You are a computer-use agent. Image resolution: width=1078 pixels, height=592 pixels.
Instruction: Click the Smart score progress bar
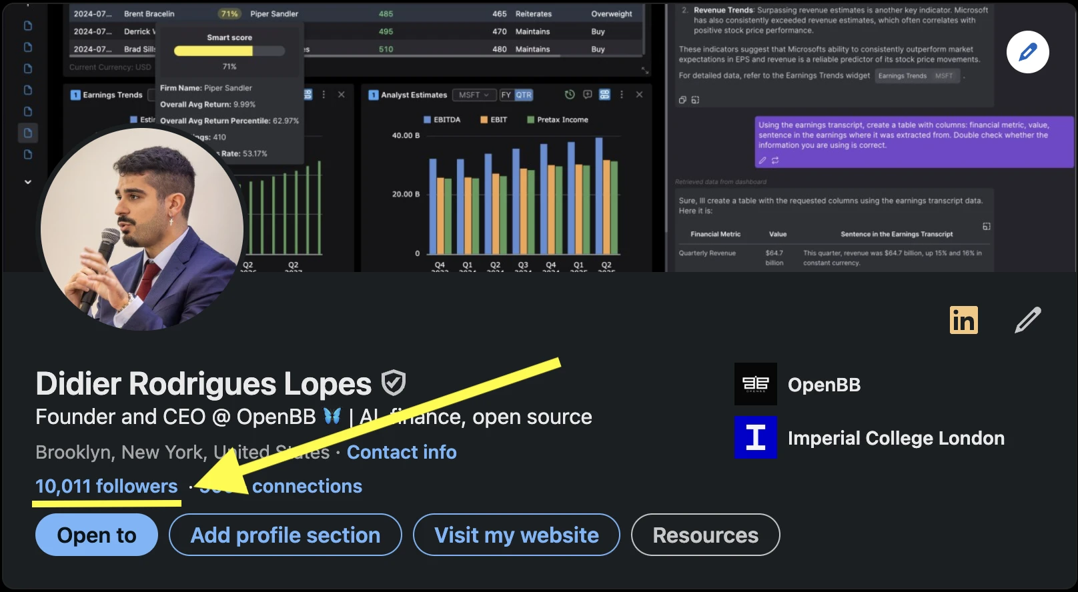229,51
